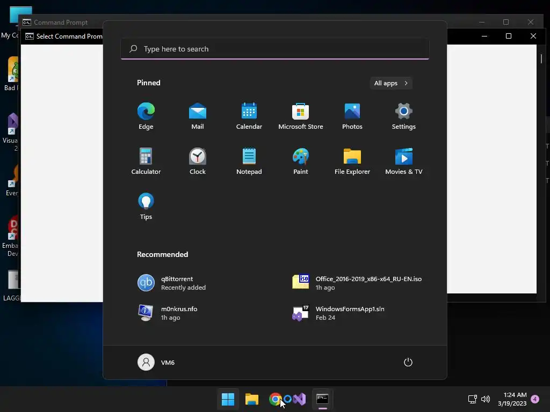Image resolution: width=550 pixels, height=412 pixels.
Task: Maximize the Select Command Prompt window
Action: click(x=509, y=36)
